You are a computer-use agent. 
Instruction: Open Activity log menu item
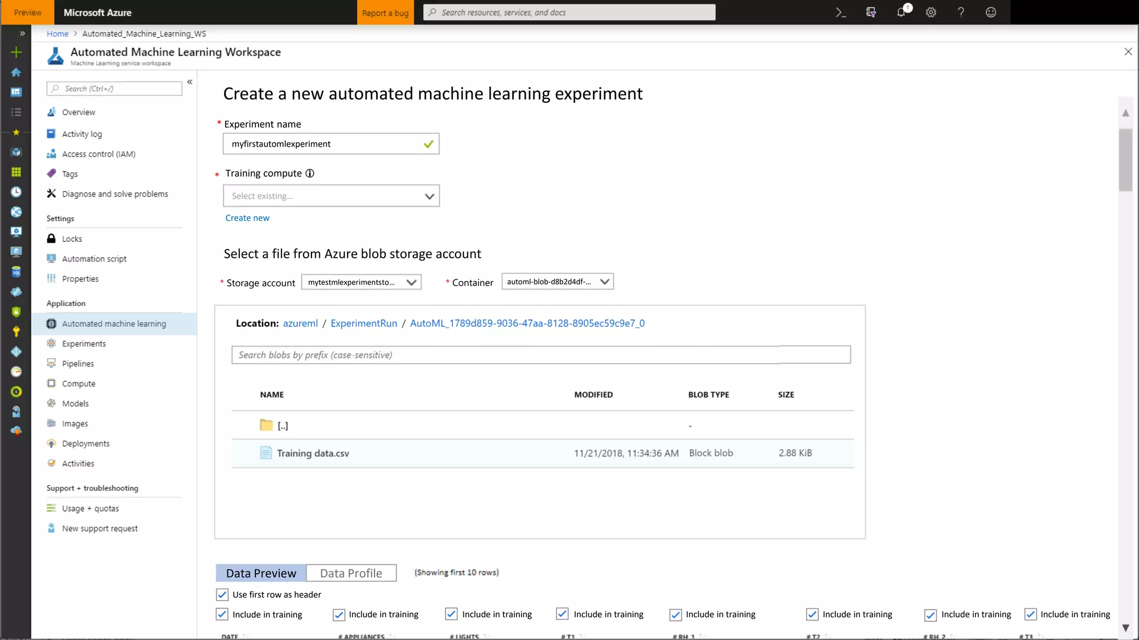82,134
